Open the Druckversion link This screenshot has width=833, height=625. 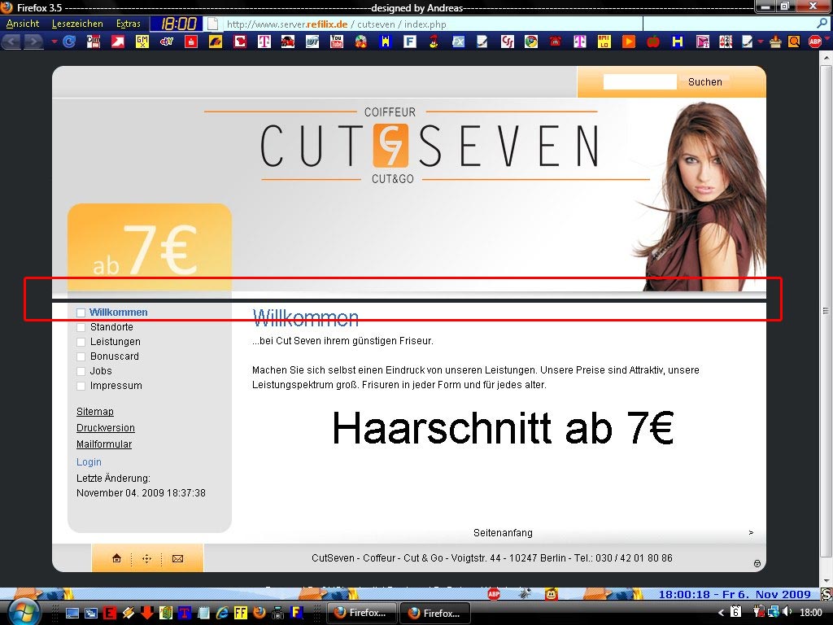106,428
